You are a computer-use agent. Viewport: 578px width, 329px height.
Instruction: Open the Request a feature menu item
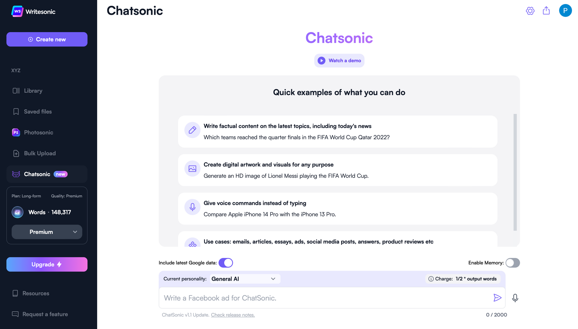click(x=45, y=314)
